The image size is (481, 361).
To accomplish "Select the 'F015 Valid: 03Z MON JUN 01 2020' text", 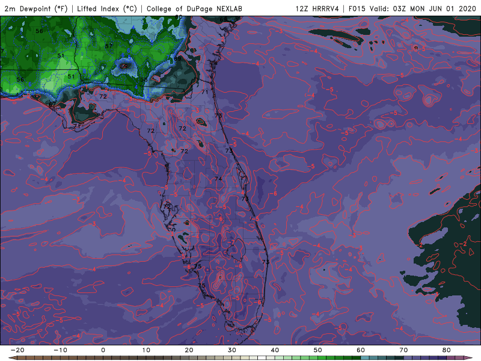I will tap(412, 8).
